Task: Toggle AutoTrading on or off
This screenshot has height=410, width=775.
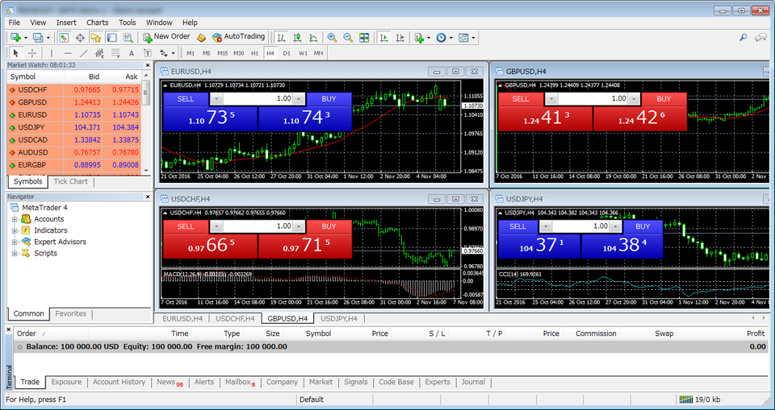Action: (x=238, y=37)
